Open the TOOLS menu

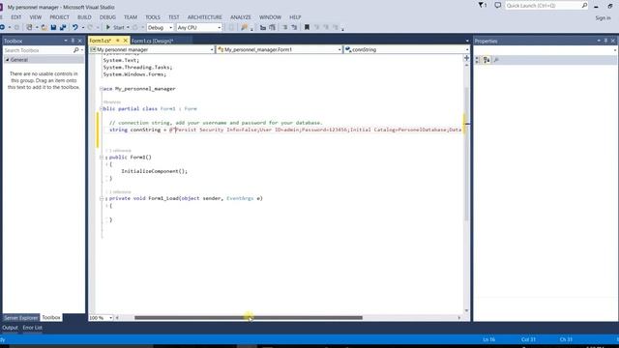coord(153,17)
